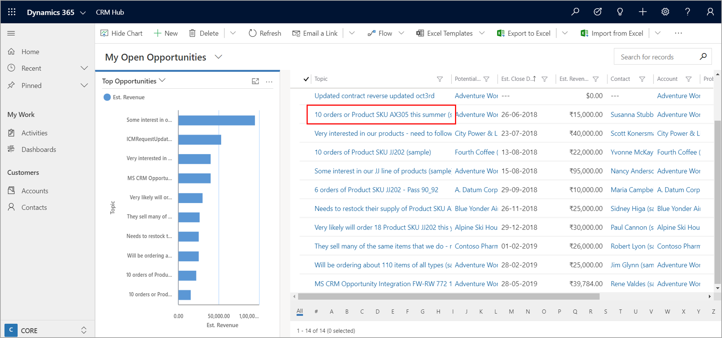The image size is (722, 338).
Task: Open the quick create plus icon
Action: (x=642, y=12)
